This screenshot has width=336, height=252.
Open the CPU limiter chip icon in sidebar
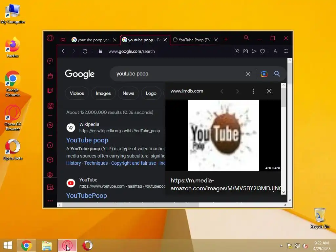tap(50, 106)
